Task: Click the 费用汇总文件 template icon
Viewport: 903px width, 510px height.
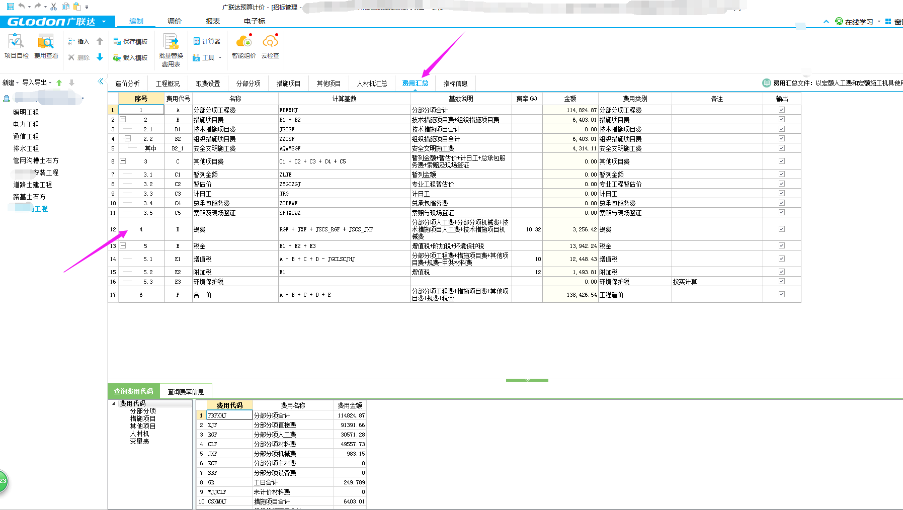Action: (767, 83)
